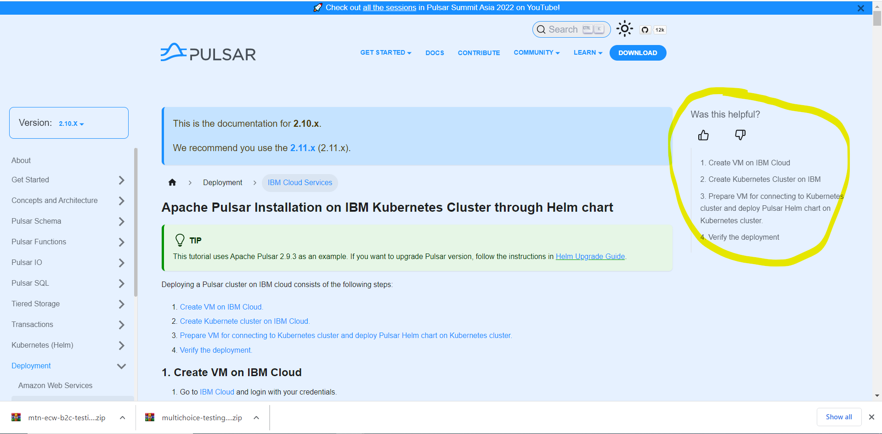Screen dimensions: 882x434
Task: Open the COMMUNITY nav menu
Action: tap(537, 53)
